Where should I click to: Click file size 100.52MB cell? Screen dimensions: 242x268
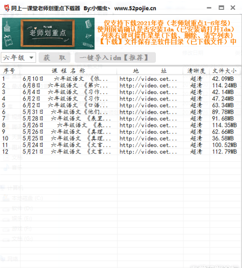(x=224, y=145)
